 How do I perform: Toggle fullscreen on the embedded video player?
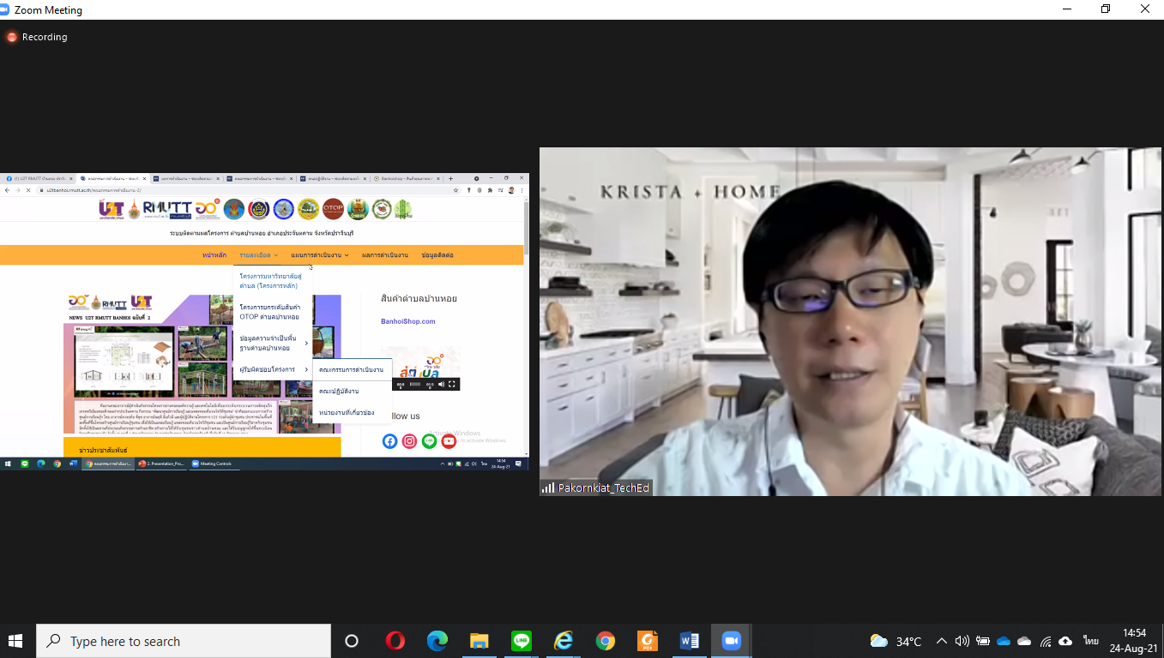point(452,385)
